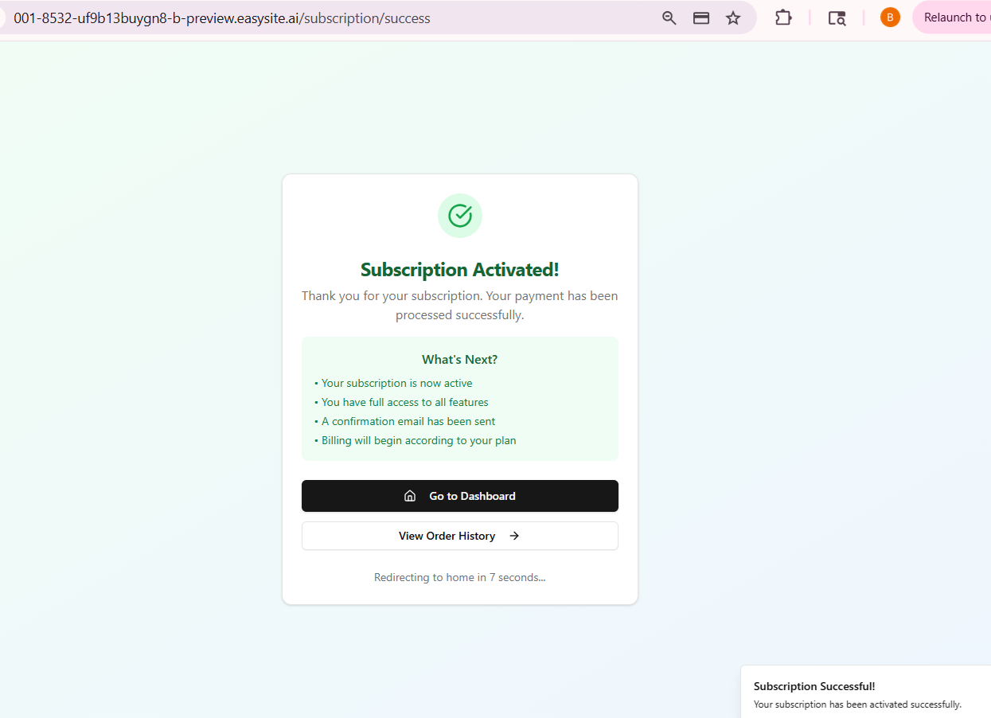The height and width of the screenshot is (718, 991).
Task: Click 'A confirmation email has been sent' line
Action: (408, 421)
